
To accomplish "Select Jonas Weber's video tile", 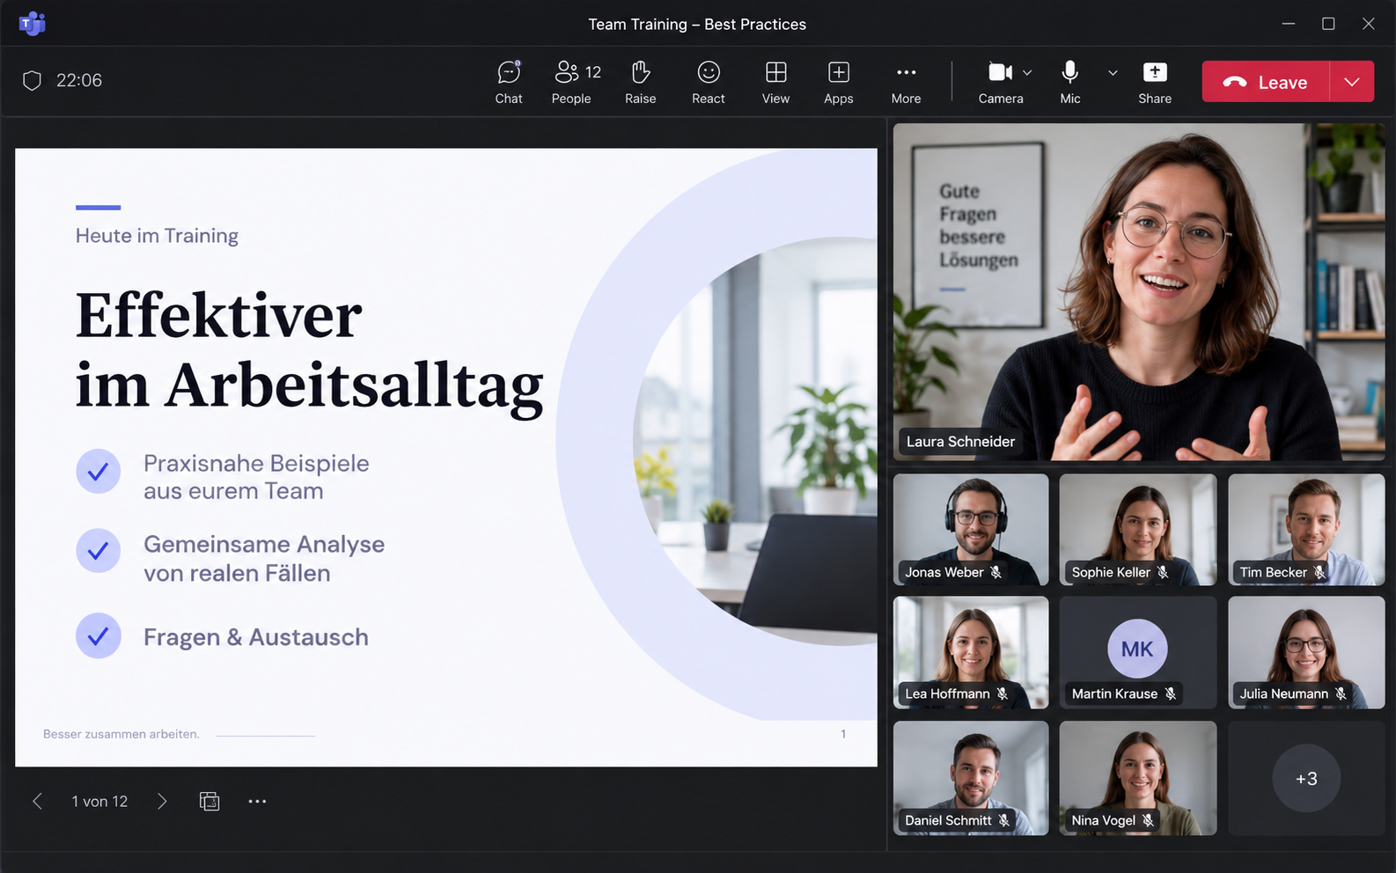I will point(971,530).
